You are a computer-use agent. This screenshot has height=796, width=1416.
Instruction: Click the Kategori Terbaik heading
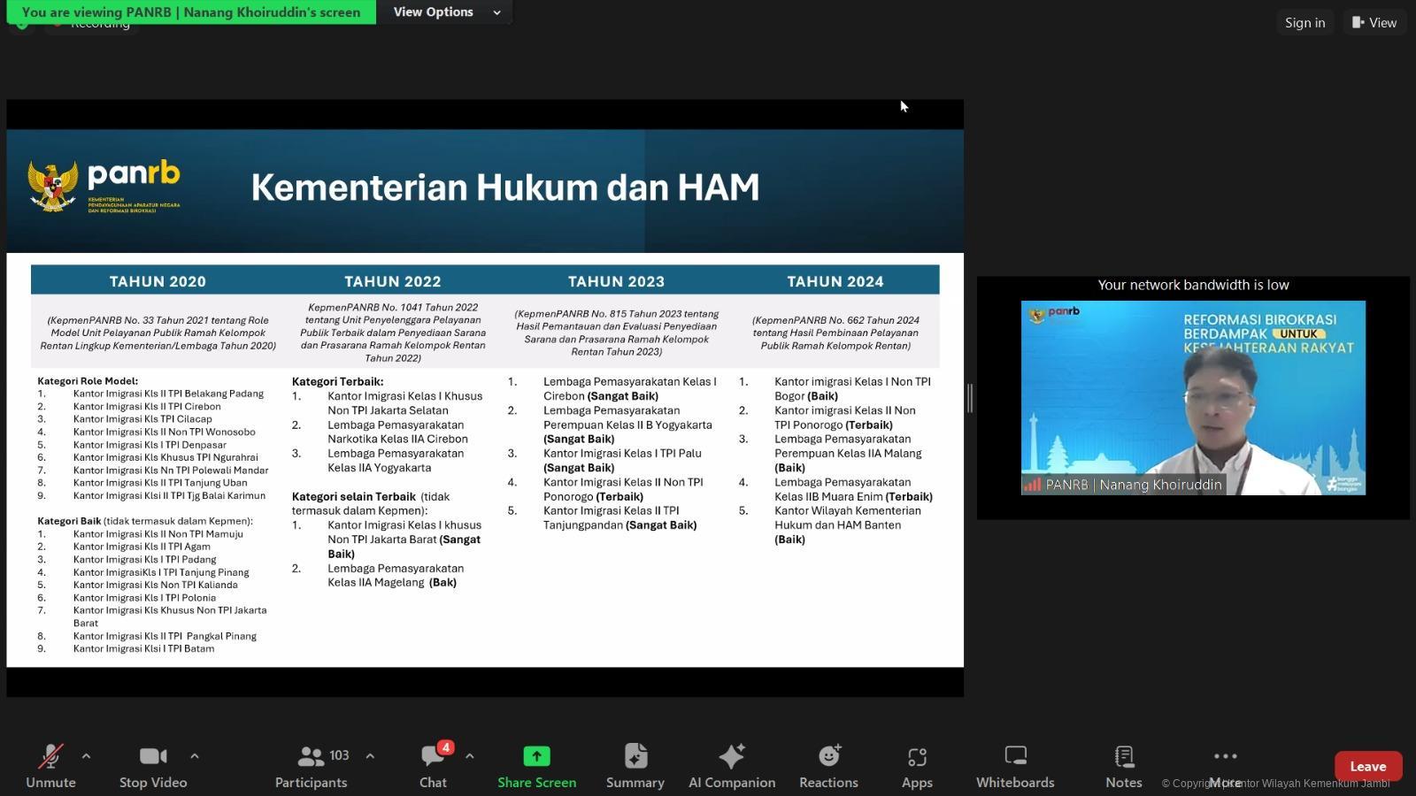click(338, 381)
